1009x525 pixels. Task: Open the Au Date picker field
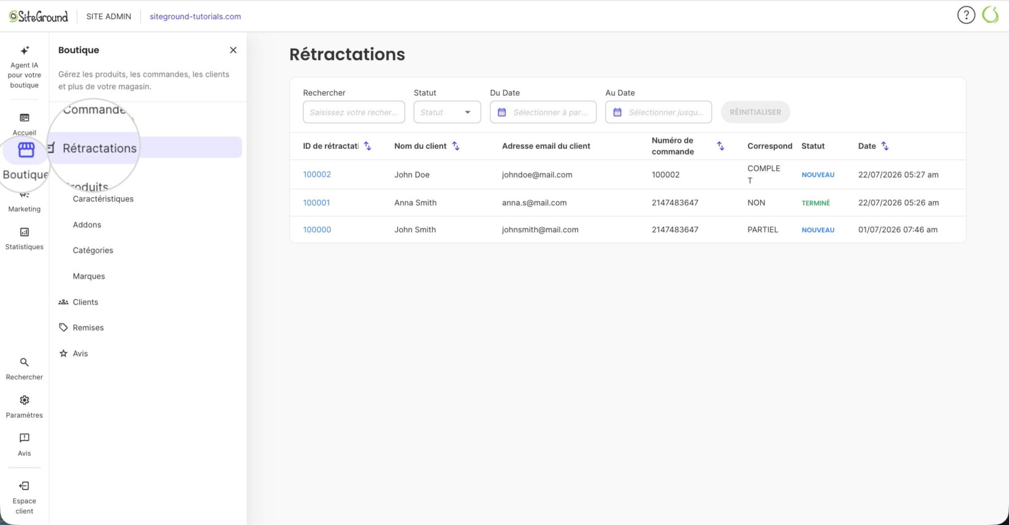[658, 112]
